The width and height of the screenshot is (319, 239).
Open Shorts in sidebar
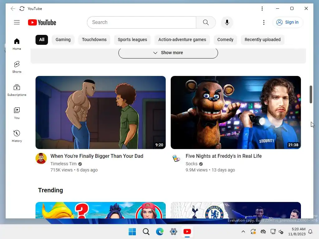tap(17, 67)
